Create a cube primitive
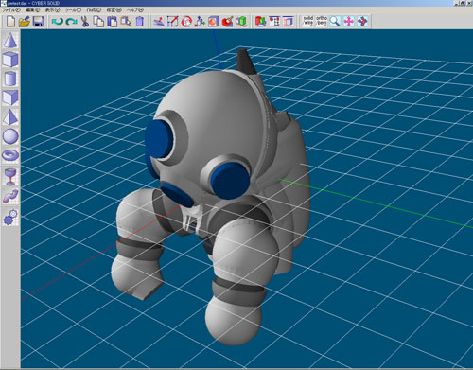Screen dimensions: 473x370 10,60
